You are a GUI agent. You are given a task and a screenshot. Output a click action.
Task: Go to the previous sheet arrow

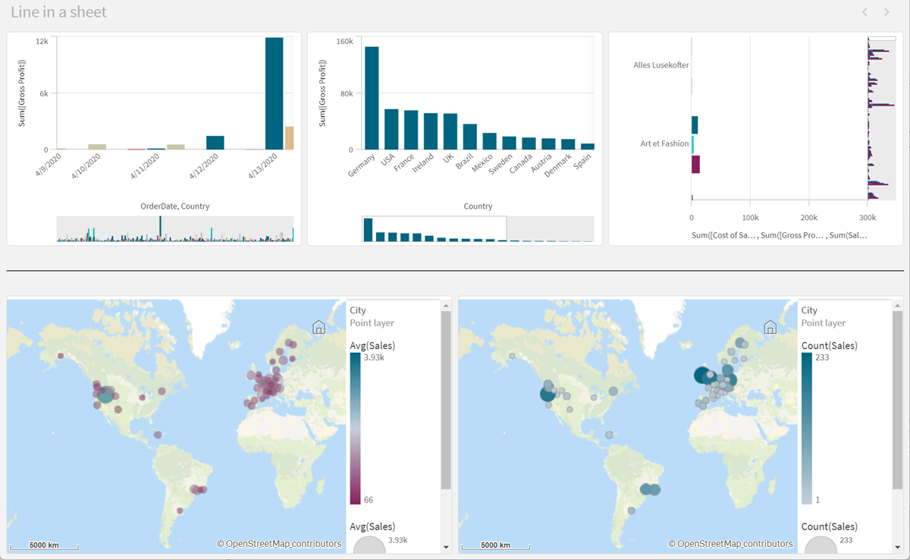[x=864, y=12]
